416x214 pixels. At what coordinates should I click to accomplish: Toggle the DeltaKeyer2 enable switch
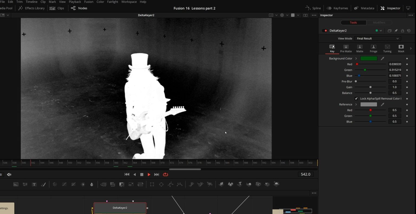324,31
